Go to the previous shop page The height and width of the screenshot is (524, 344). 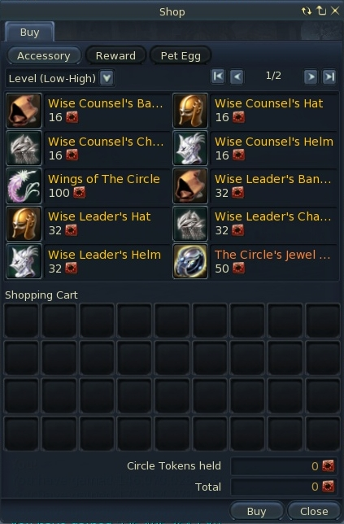point(237,76)
